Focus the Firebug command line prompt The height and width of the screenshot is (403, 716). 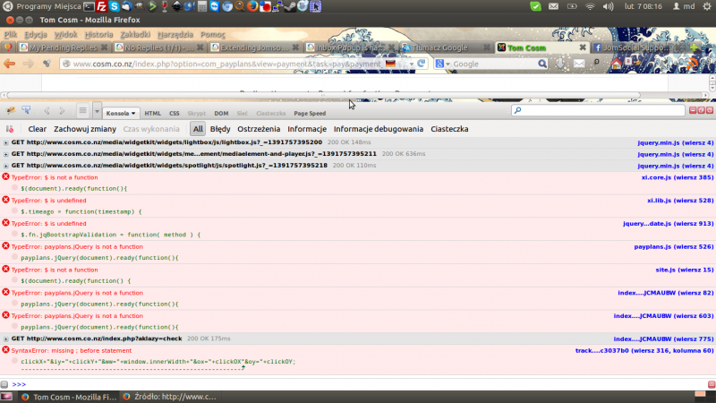pyautogui.click(x=361, y=384)
